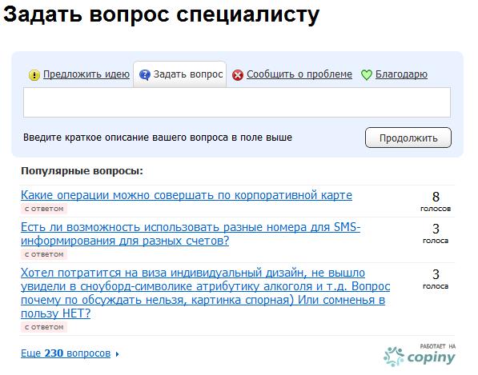
Task: Open the 'Предложить идею' tab
Action: 86,74
